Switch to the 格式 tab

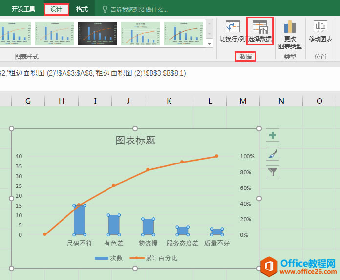click(82, 9)
